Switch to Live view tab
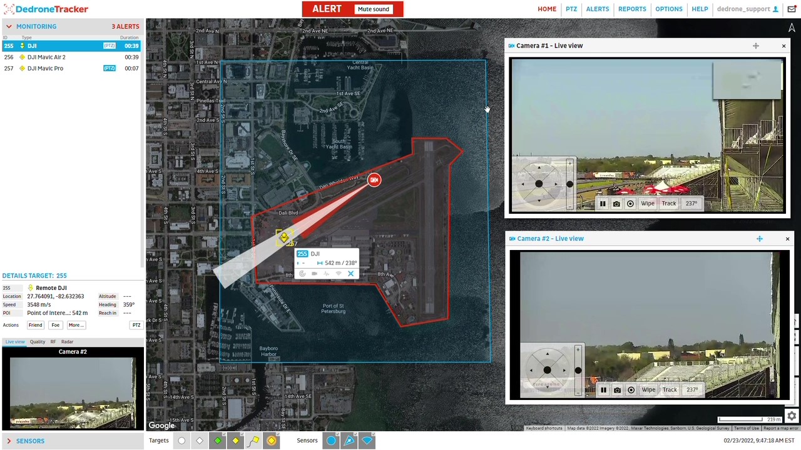This screenshot has height=450, width=801. 15,342
